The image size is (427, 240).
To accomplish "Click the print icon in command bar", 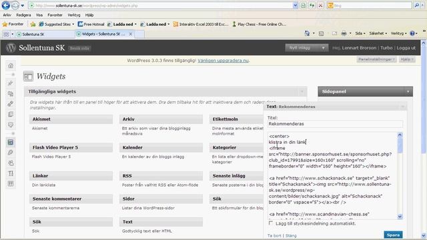I will coord(344,33).
